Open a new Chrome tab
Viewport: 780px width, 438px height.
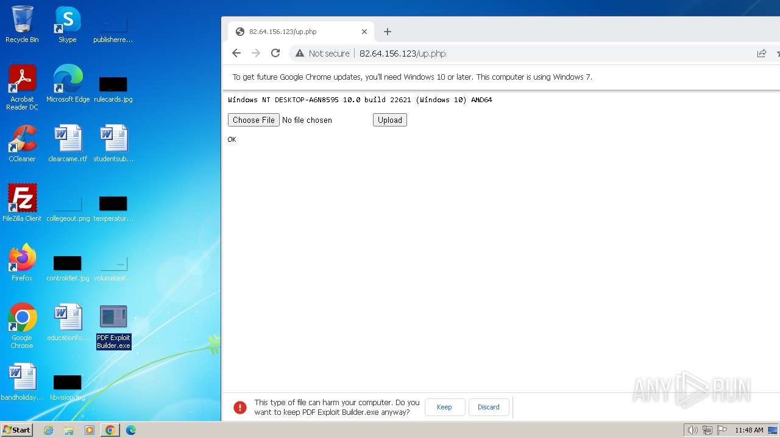388,32
